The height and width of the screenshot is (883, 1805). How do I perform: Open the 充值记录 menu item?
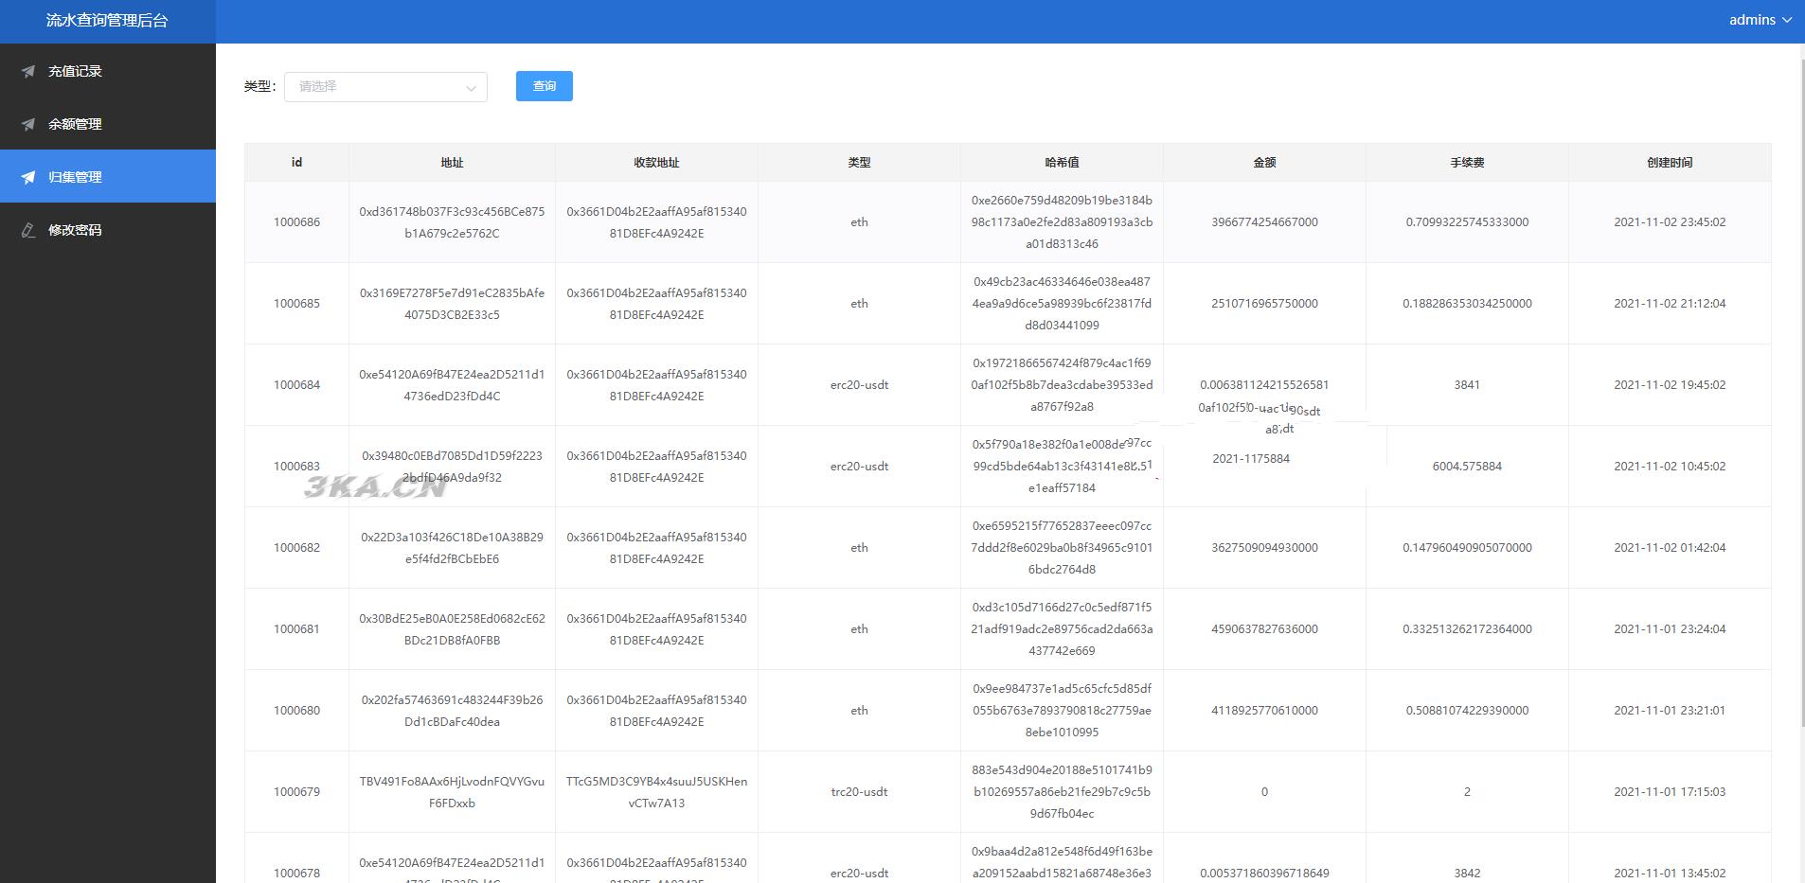75,71
